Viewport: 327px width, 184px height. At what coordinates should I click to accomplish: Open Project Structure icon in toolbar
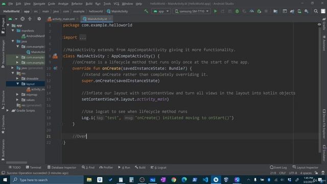click(x=275, y=11)
